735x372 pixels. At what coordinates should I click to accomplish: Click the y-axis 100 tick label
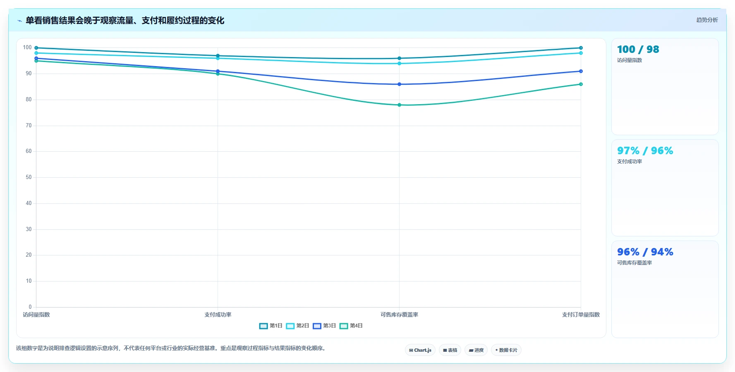click(x=27, y=48)
